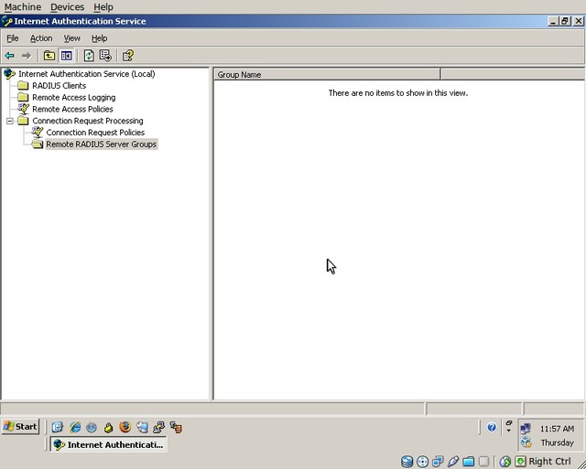This screenshot has height=469, width=586.
Task: Open the Devices menu of VirtualBox
Action: [x=67, y=6]
